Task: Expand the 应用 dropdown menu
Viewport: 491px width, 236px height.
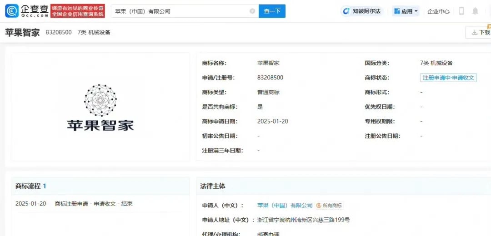Action: [x=406, y=11]
